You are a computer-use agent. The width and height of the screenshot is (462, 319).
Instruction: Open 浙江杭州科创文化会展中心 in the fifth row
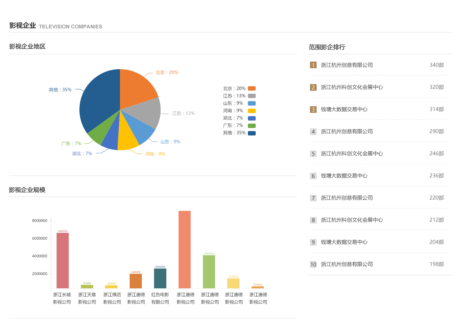coord(352,153)
